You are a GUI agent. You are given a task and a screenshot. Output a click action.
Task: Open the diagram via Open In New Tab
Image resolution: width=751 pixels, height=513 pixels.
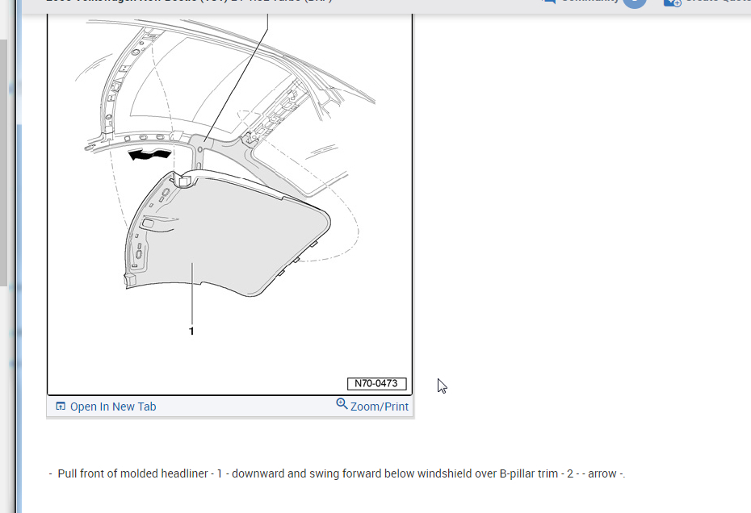click(106, 407)
